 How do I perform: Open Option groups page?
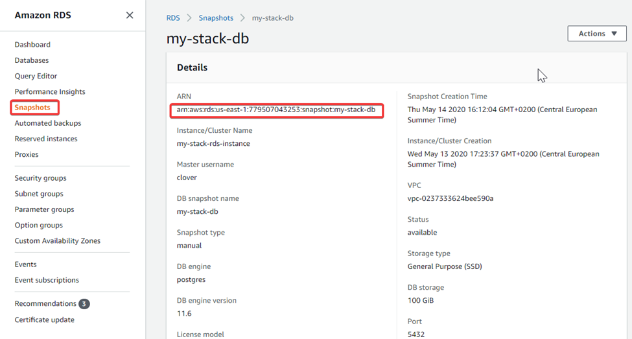(39, 225)
